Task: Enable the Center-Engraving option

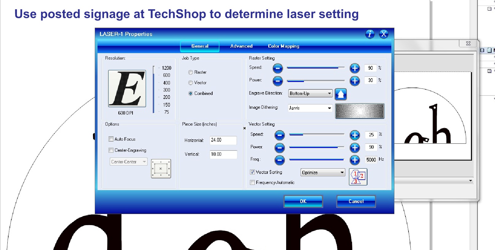Action: [x=111, y=150]
